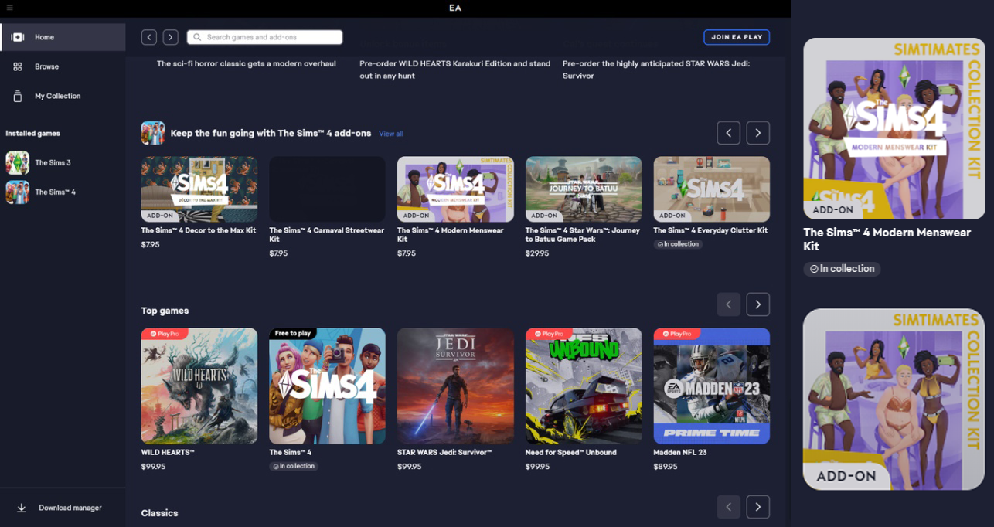Open Journey to Batuu Game Pack tile
Screen dimensions: 994x527
tap(584, 189)
